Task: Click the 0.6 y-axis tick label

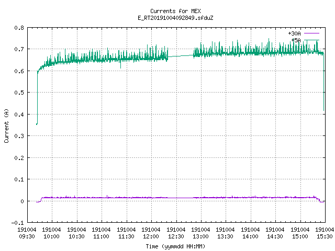Action: point(19,71)
